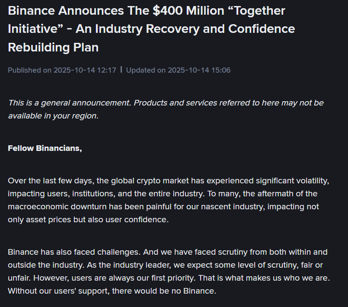Click "Rebuilding Plan" at the end of the headline
Image resolution: width=348 pixels, height=307 pixels.
click(53, 47)
